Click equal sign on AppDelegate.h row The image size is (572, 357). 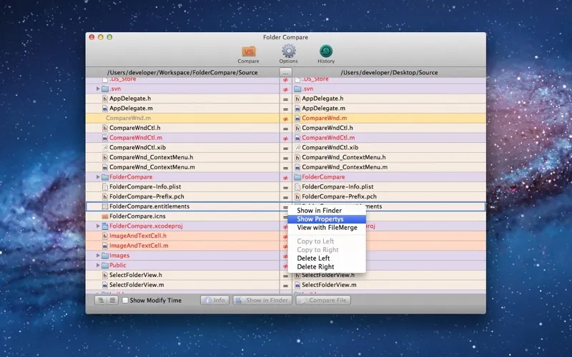(285, 99)
